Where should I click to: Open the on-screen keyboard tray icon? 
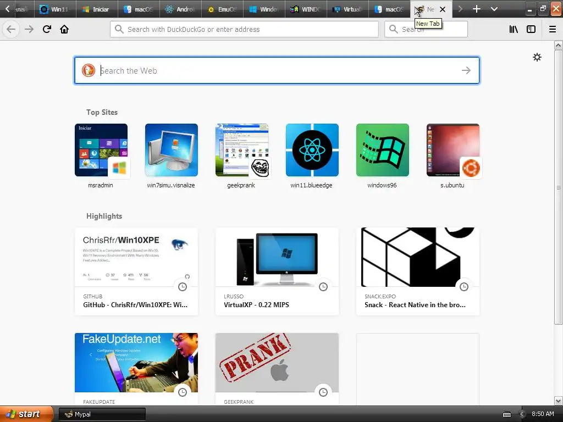click(506, 414)
